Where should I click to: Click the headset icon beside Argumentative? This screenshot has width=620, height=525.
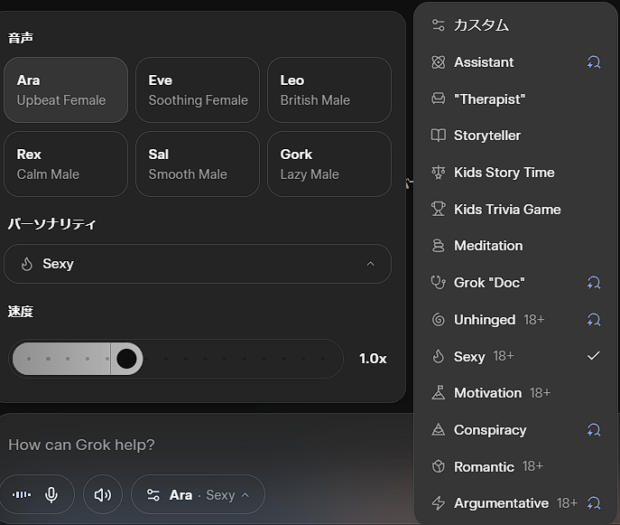[x=593, y=503]
